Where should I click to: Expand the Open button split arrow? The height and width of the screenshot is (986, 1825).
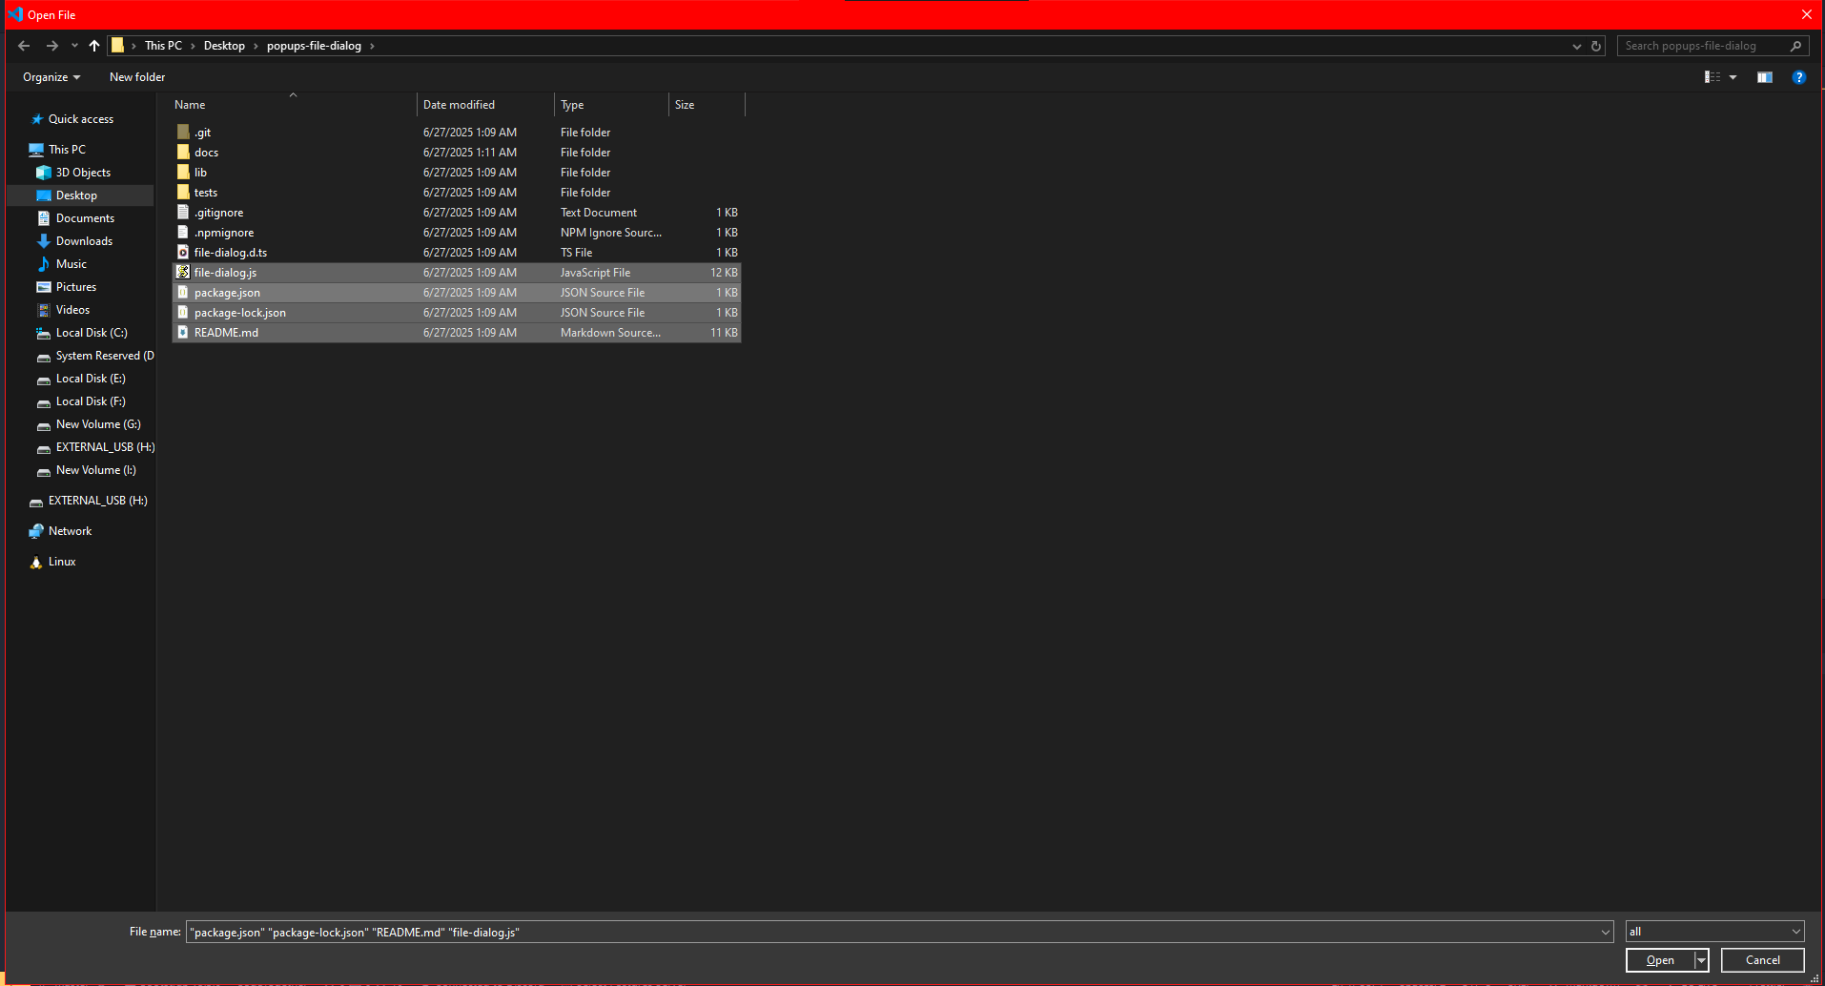click(x=1701, y=960)
